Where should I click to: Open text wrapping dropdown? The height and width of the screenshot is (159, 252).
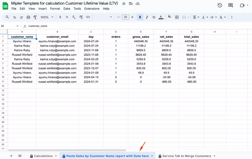(x=213, y=17)
